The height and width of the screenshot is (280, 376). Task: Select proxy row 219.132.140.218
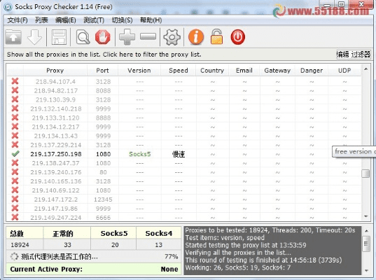[183, 108]
